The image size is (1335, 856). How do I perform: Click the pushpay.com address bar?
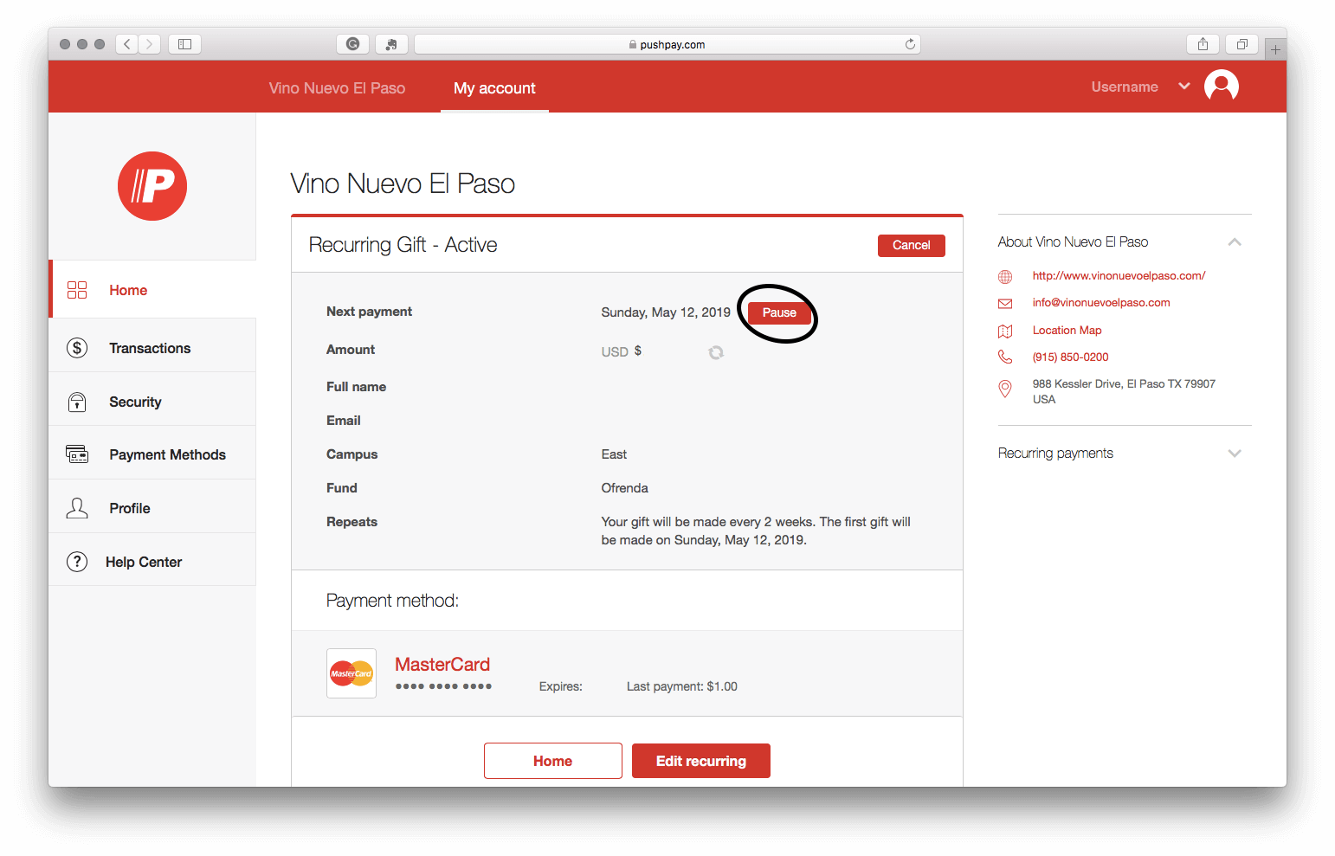[667, 44]
